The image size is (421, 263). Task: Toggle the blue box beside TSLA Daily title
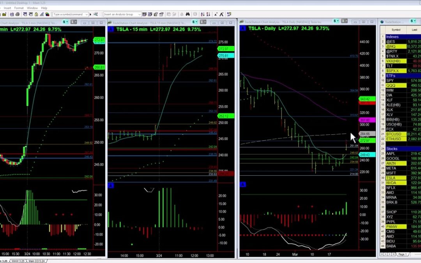coord(242,28)
